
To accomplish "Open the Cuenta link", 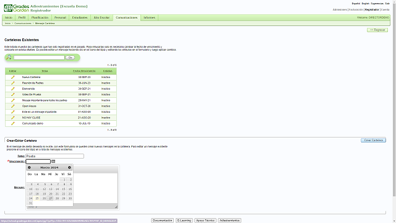I will [385, 10].
